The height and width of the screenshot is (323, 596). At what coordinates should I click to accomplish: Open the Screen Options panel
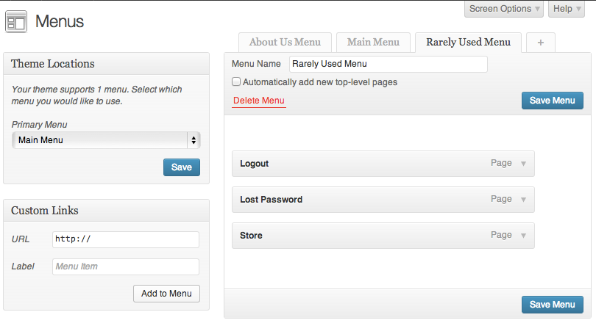(505, 9)
